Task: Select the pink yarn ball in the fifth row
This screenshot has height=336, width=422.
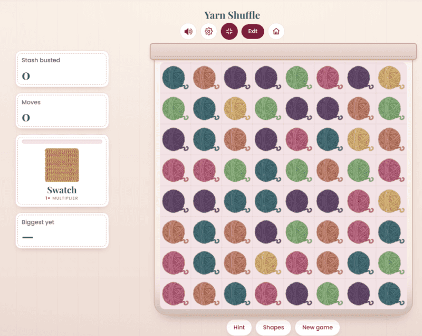Action: (x=360, y=201)
